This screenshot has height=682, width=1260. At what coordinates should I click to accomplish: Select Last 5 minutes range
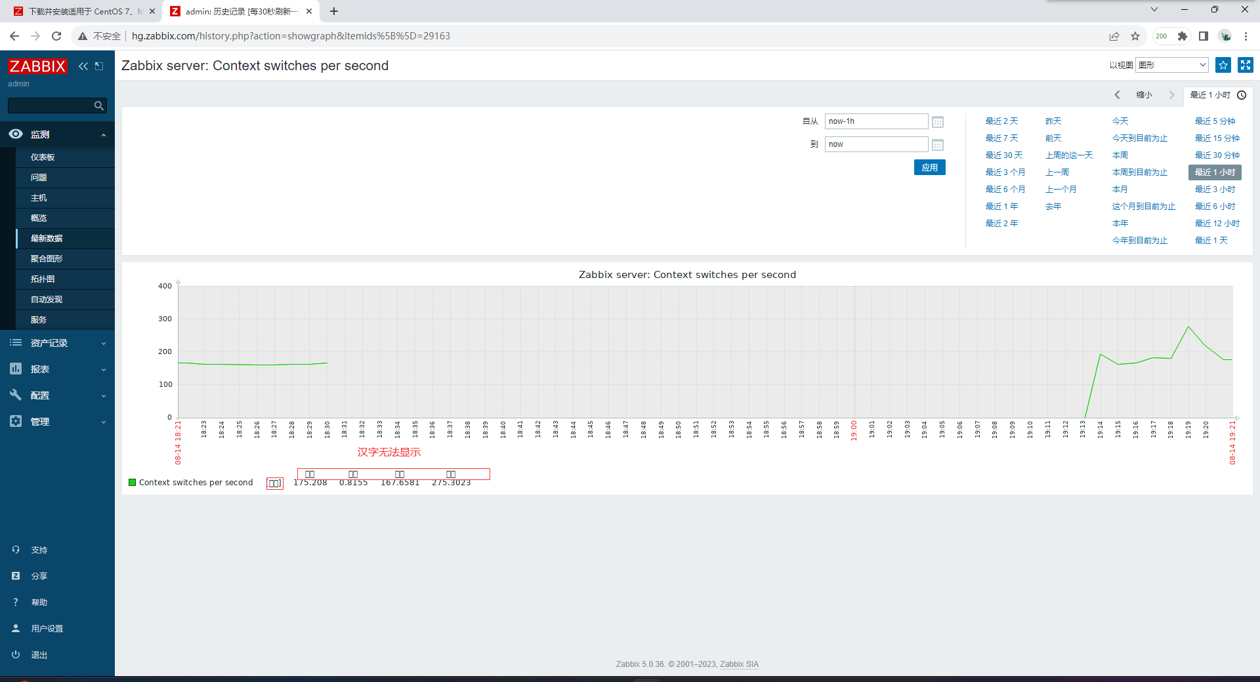1215,121
